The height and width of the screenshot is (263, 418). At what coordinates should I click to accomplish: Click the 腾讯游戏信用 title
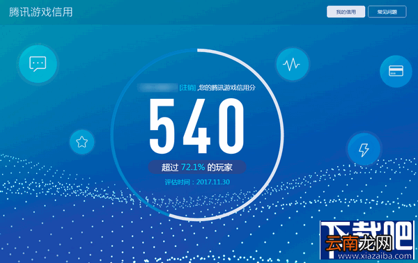pyautogui.click(x=41, y=12)
